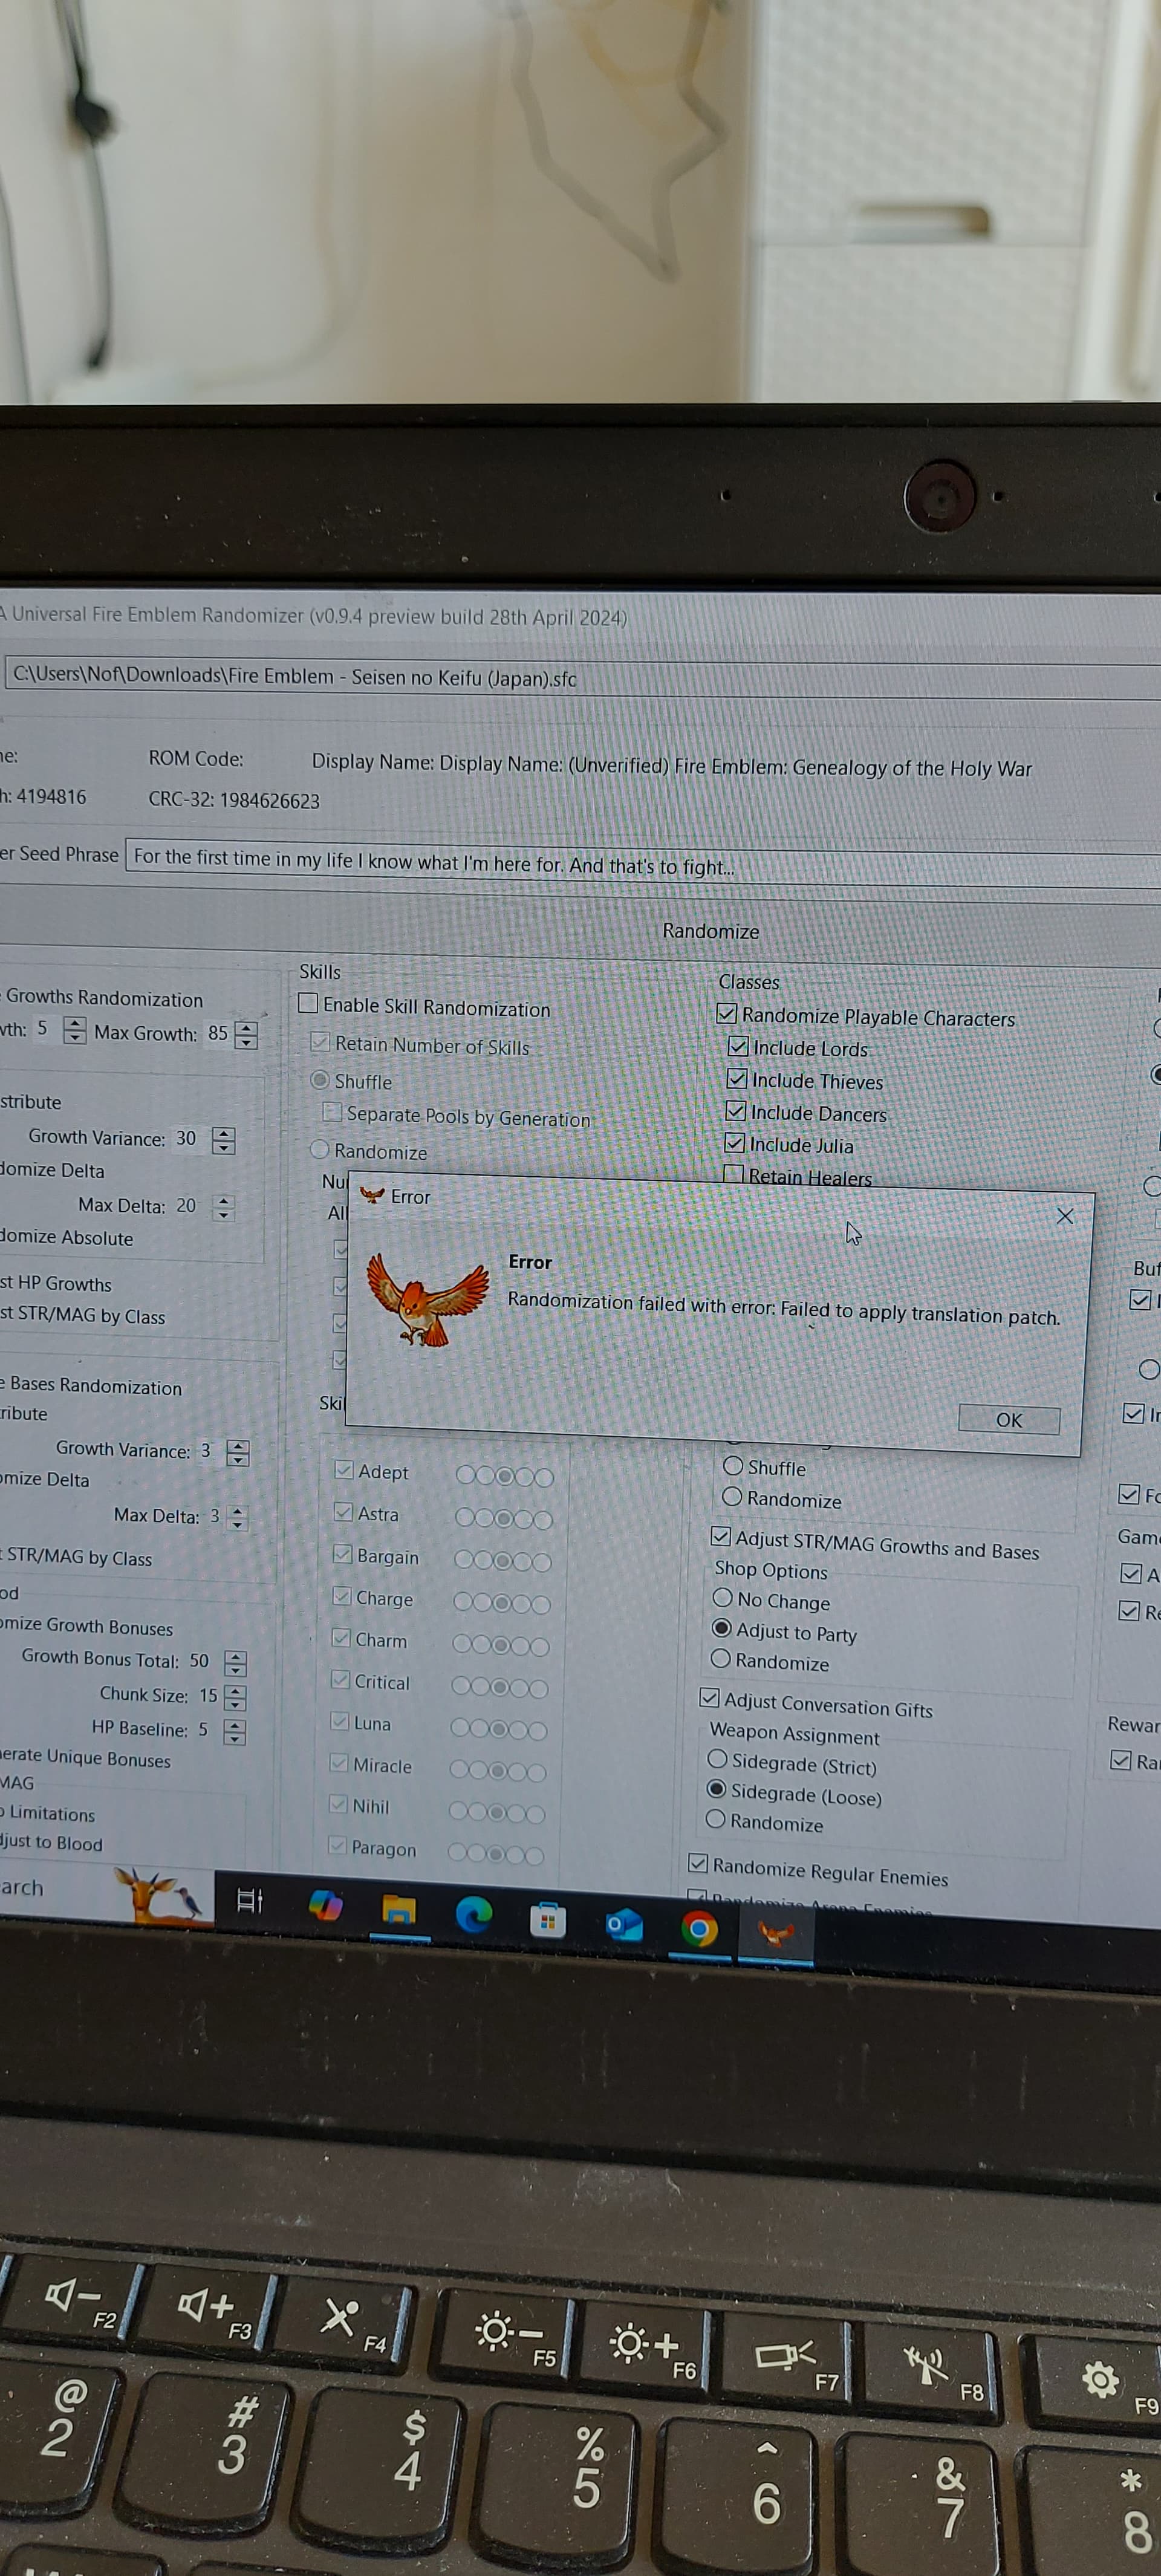Toggle Randomize Regular Enemies checkbox
This screenshot has height=2576, width=1161.
pos(699,1863)
